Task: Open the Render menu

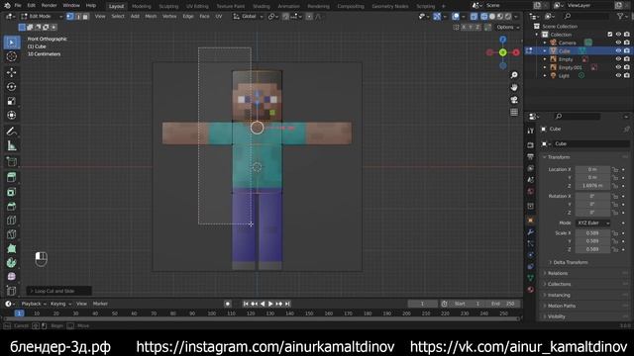Action: (x=49, y=6)
